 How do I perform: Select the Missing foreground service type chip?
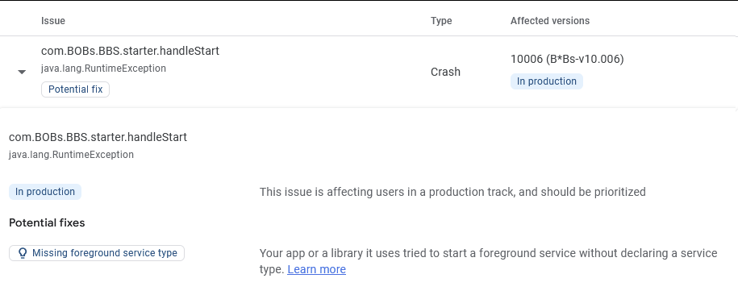point(97,253)
